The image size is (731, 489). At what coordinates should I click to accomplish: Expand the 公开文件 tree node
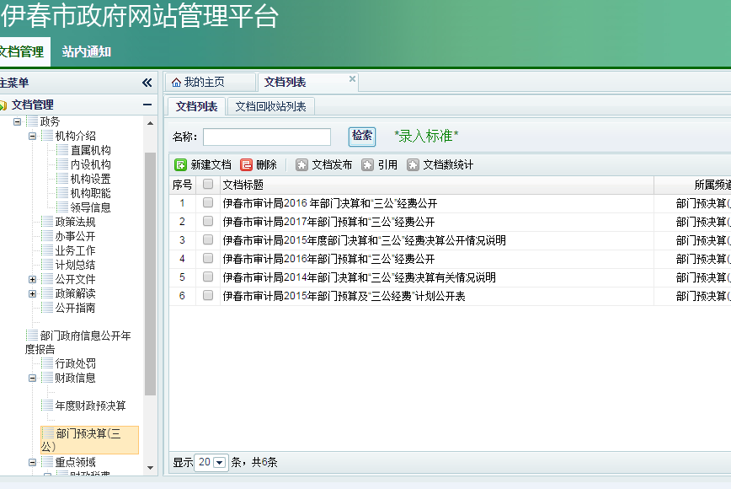pyautogui.click(x=32, y=280)
